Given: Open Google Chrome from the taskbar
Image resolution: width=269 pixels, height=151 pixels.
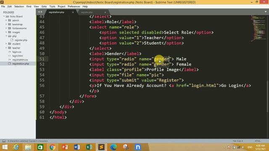Looking at the screenshot, I should 53,147.
